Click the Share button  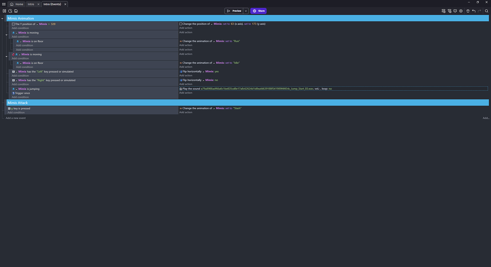258,11
